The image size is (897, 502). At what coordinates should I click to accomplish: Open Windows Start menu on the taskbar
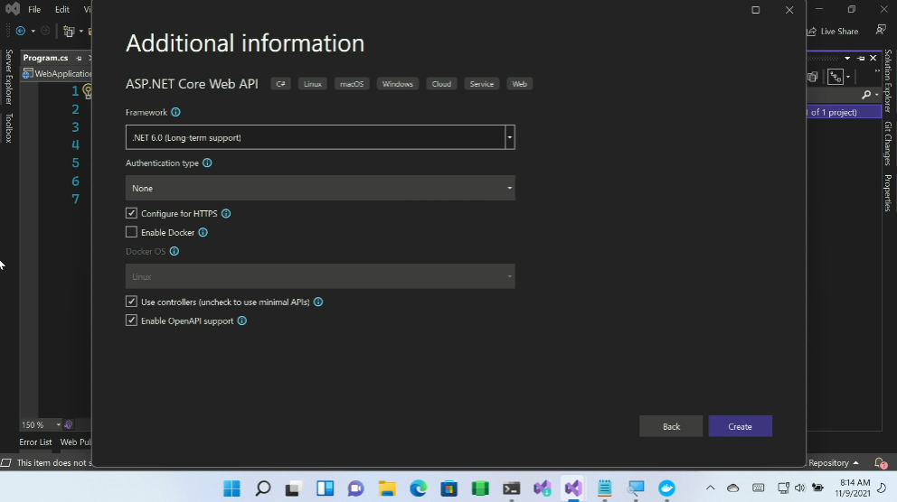[x=231, y=488]
